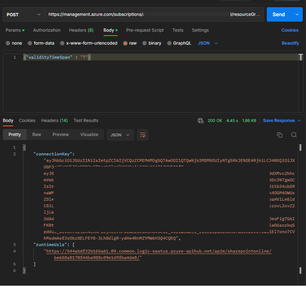Open the POST method dropdown
Screen dimensions: 306x286
click(x=23, y=15)
